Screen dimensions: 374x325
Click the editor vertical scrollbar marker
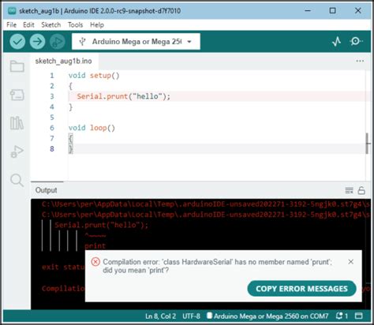(368, 144)
